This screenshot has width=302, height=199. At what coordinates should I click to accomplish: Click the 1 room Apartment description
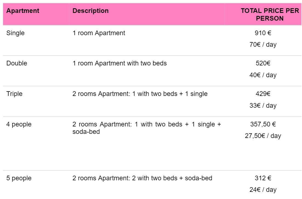point(99,33)
